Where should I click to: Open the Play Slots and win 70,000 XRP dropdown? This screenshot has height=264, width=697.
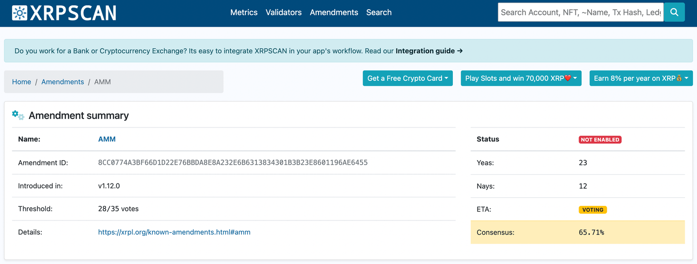point(521,78)
